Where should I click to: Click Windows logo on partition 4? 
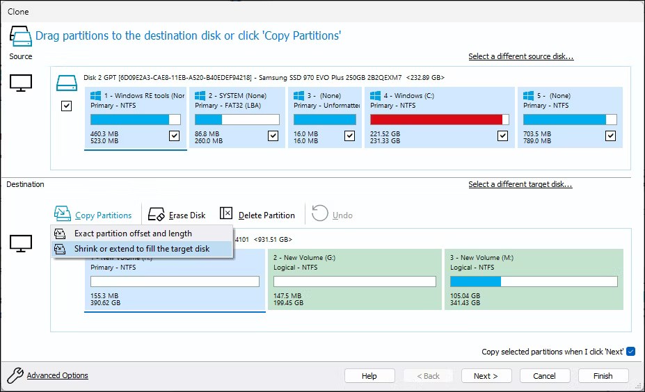coord(376,95)
